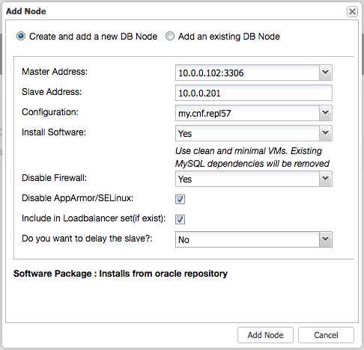The width and height of the screenshot is (364, 350).
Task: Select Add an existing DB Node option
Action: point(170,37)
